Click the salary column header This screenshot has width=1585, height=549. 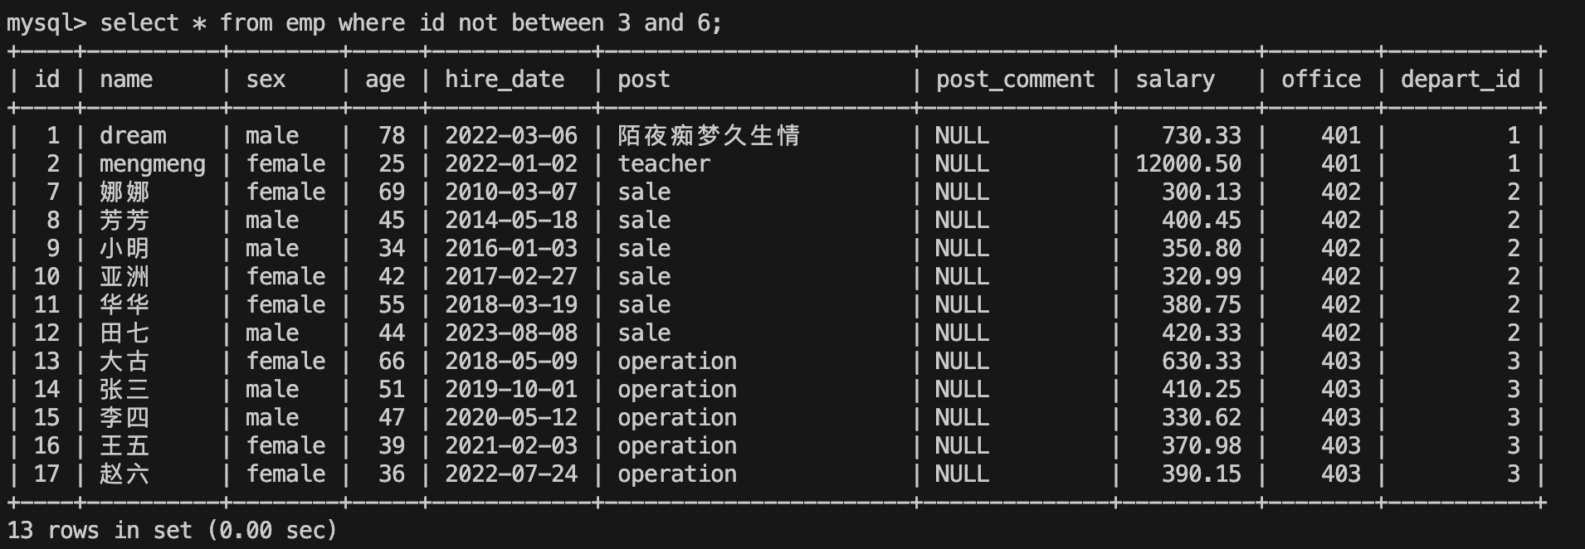(1175, 80)
